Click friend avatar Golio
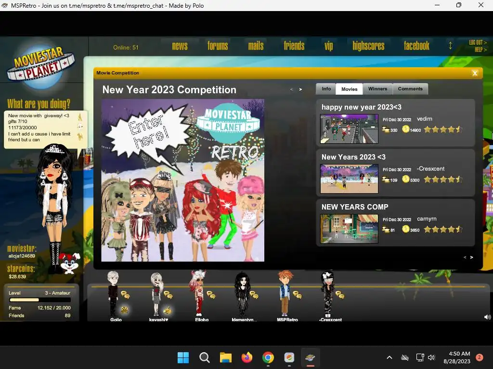This screenshot has width=493, height=369. click(113, 294)
